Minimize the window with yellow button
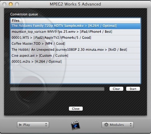Viewport: 151px width, 134px height. pyautogui.click(x=11, y=4)
